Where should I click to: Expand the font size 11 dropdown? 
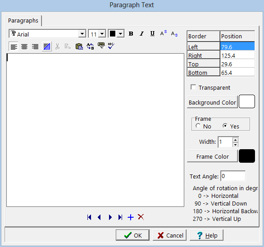[x=102, y=34]
